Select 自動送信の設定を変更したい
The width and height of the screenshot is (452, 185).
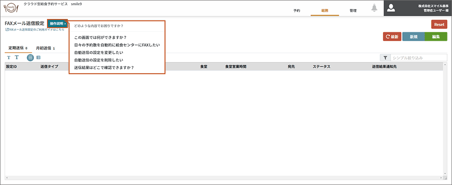pyautogui.click(x=99, y=53)
